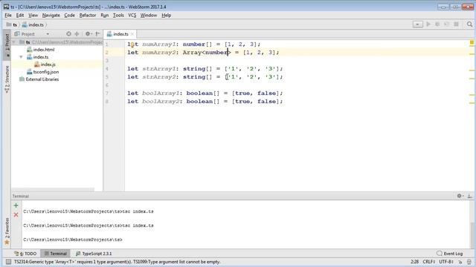Click the index.ts breadcrumb
476x267 pixels.
(33, 24)
